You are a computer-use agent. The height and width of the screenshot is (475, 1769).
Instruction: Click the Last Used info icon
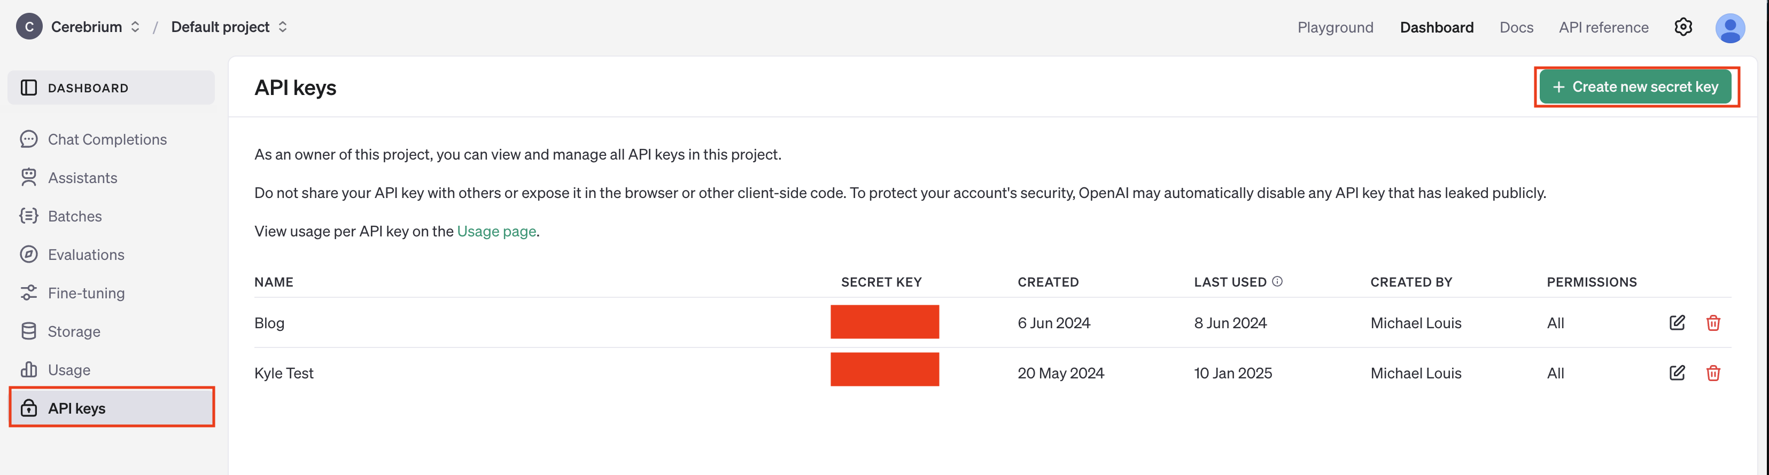(x=1277, y=281)
